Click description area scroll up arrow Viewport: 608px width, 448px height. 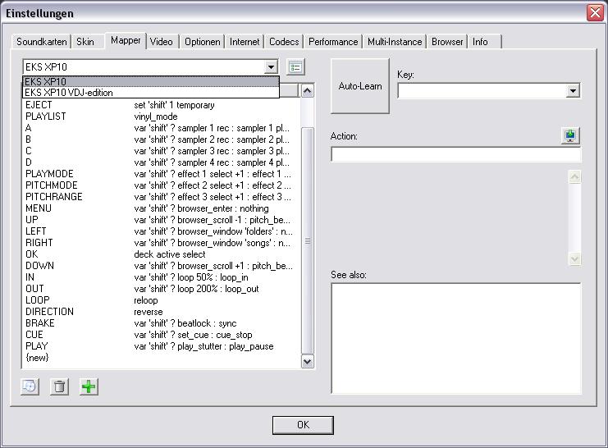[574, 176]
